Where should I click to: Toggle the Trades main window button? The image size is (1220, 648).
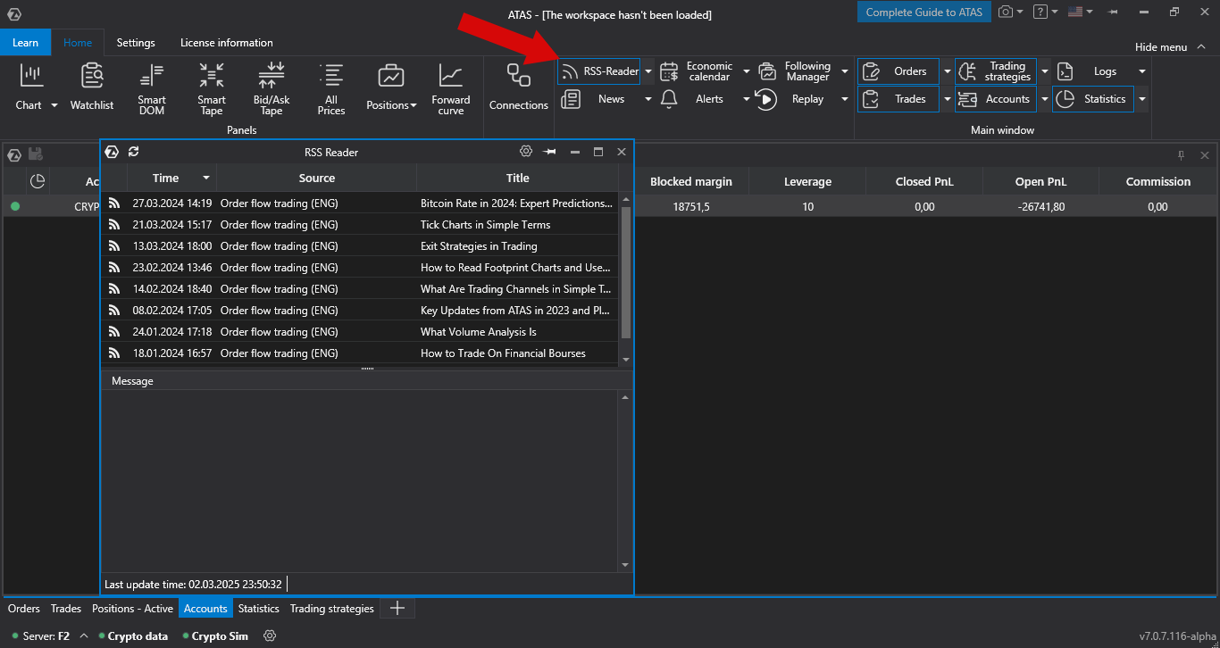tap(898, 99)
